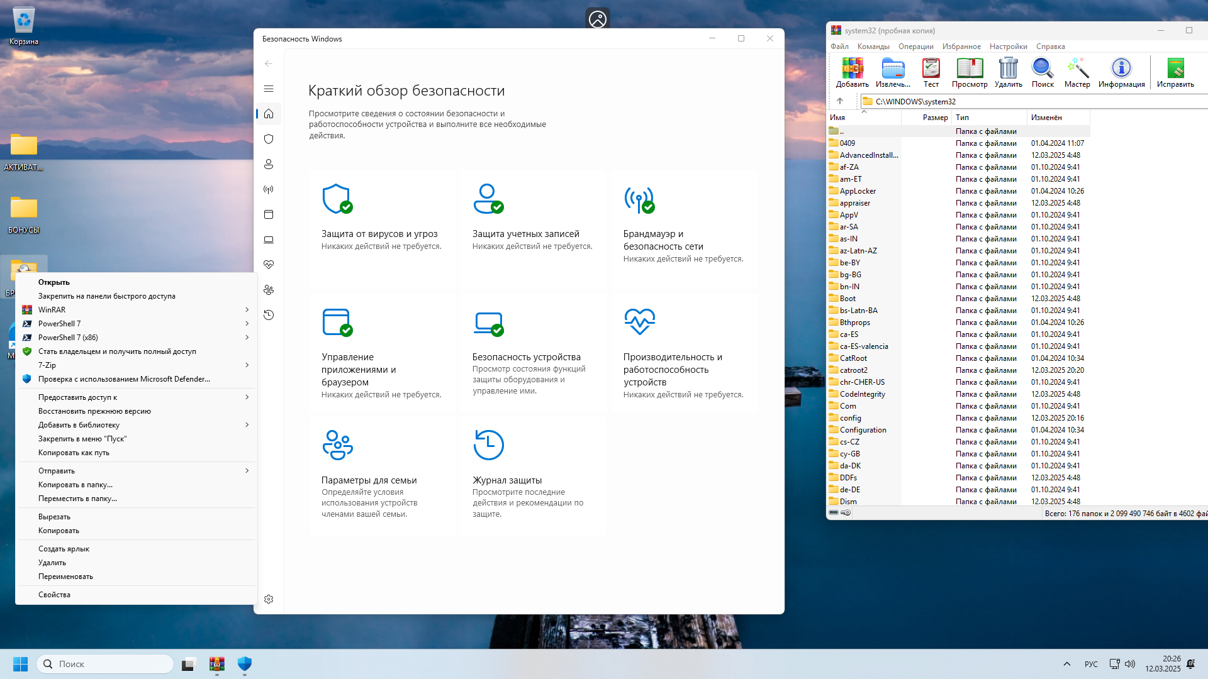Click Windows Security shield in taskbar

click(x=245, y=664)
